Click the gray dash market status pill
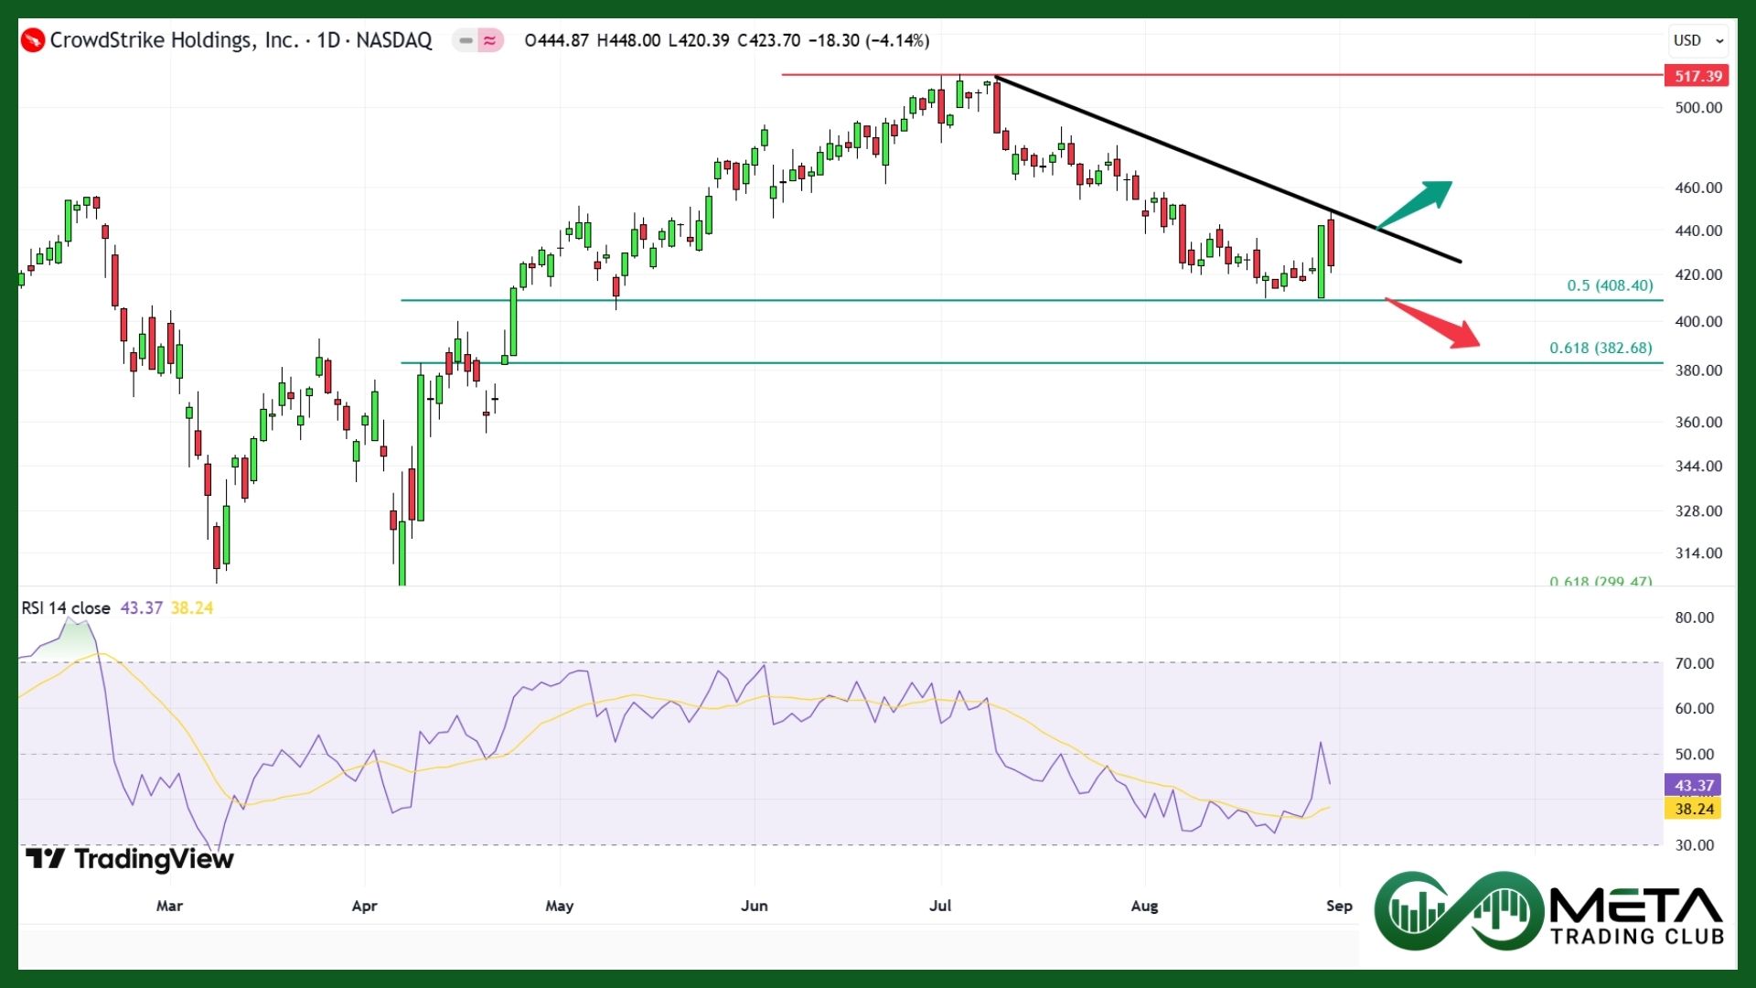 (466, 40)
